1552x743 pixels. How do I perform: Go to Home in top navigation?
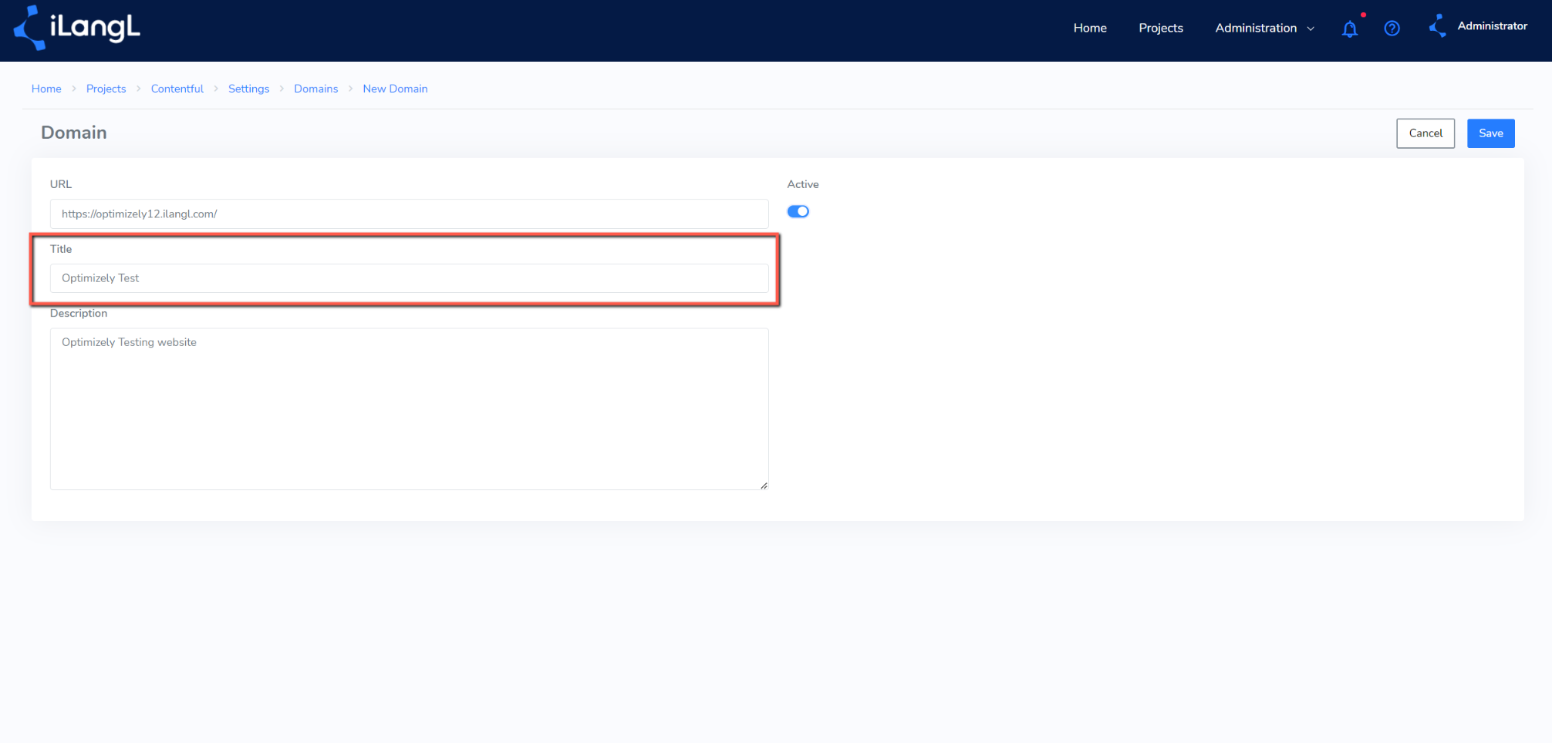1090,28
